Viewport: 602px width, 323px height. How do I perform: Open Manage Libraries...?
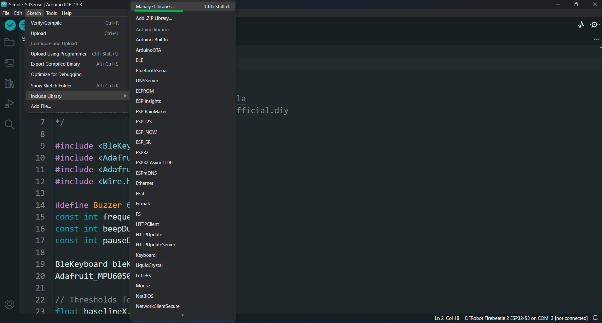(x=183, y=7)
